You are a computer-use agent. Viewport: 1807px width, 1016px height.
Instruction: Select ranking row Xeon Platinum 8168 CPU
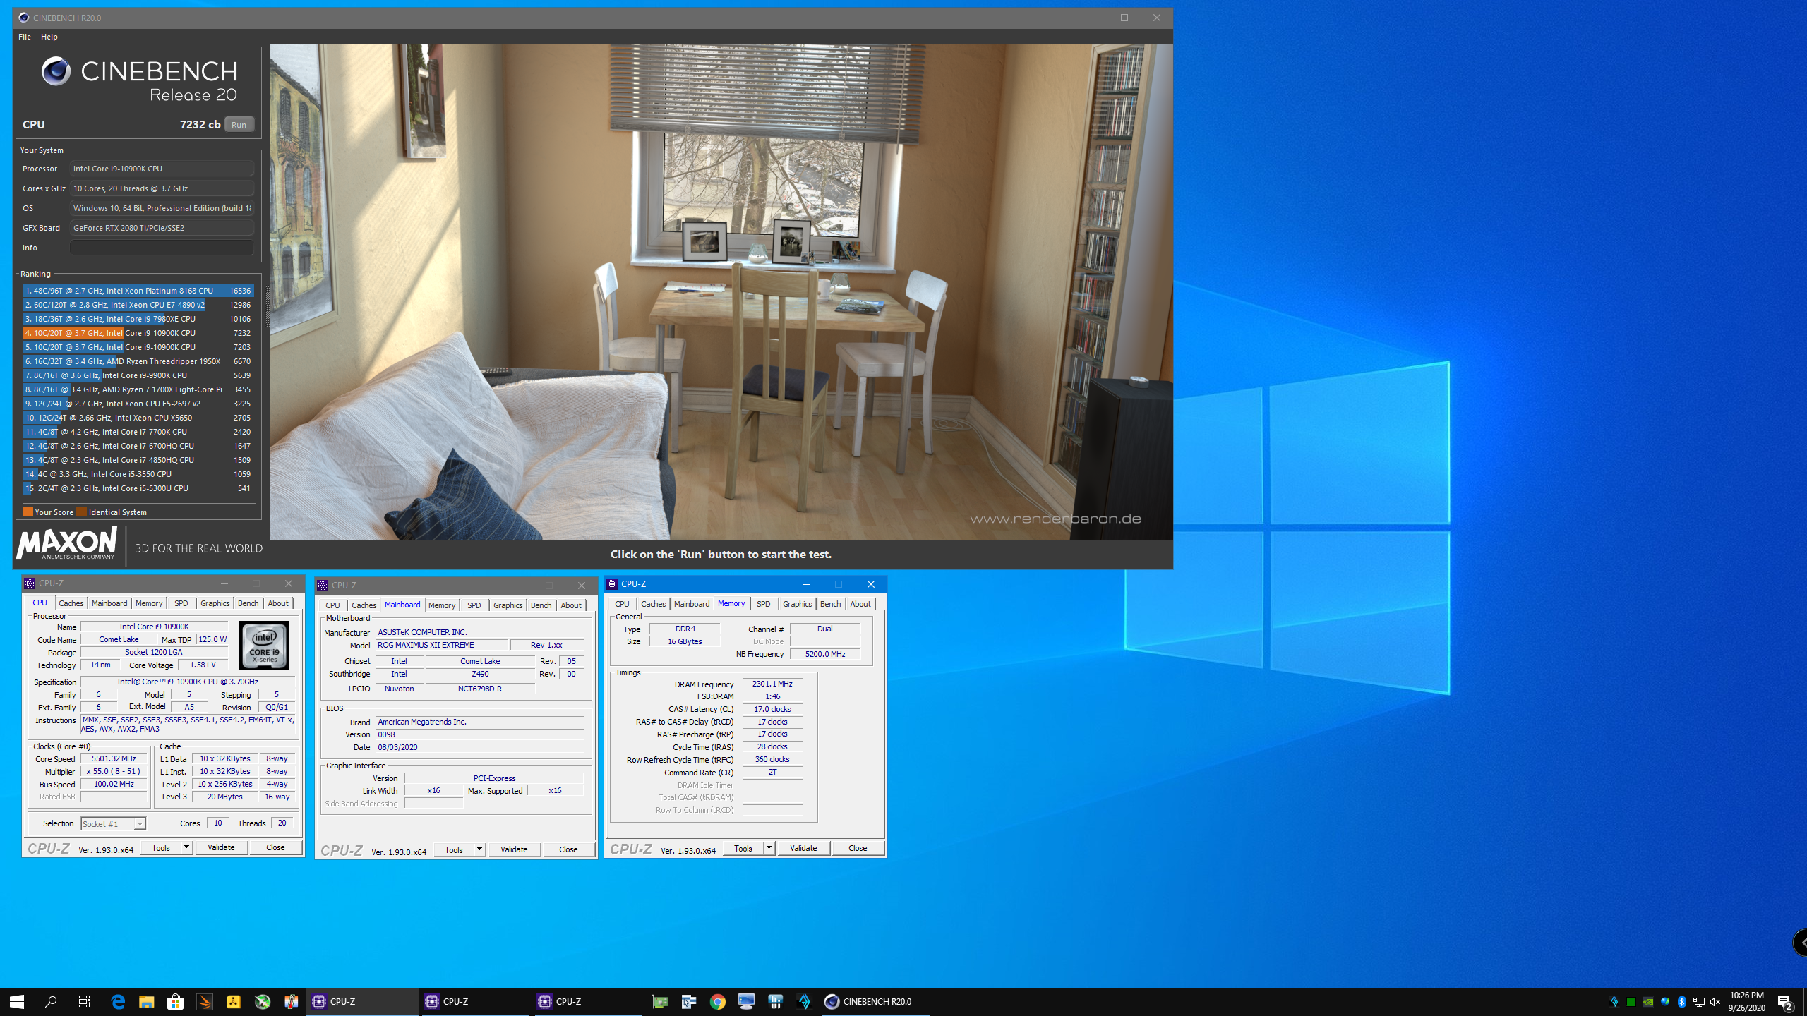pos(138,291)
